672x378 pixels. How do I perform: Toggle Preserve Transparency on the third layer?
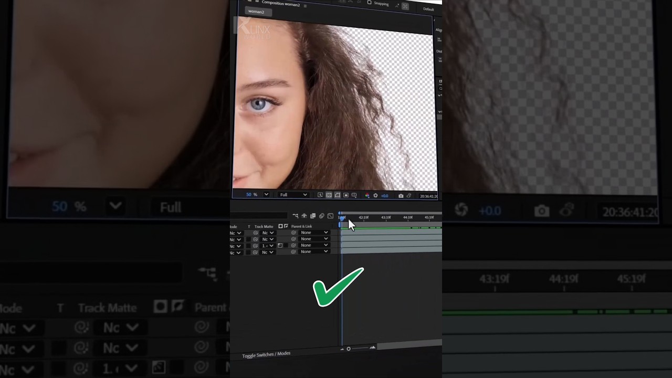click(249, 246)
